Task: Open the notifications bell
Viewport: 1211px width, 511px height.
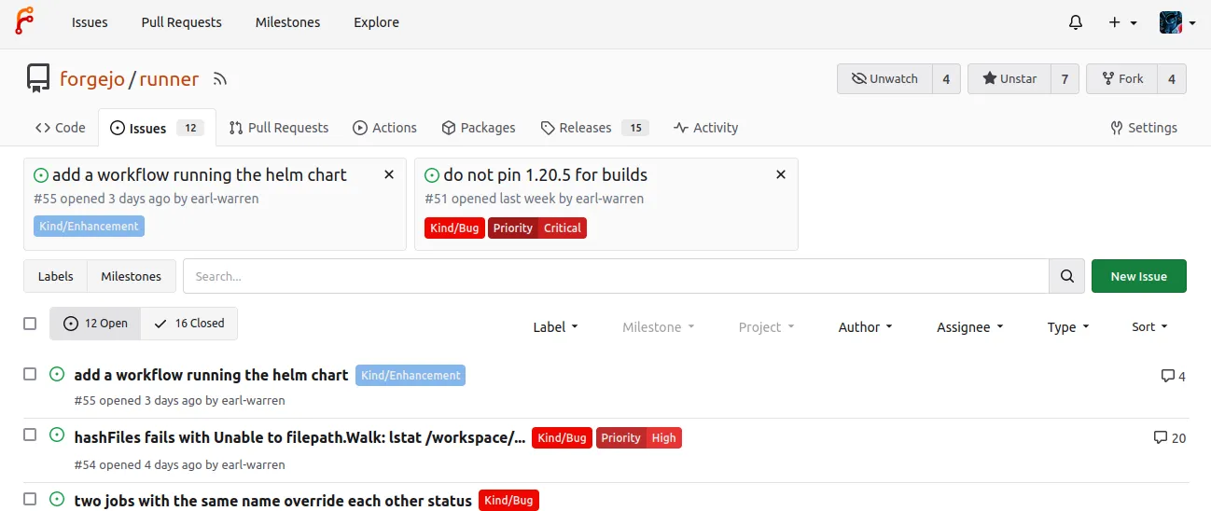Action: pos(1076,22)
